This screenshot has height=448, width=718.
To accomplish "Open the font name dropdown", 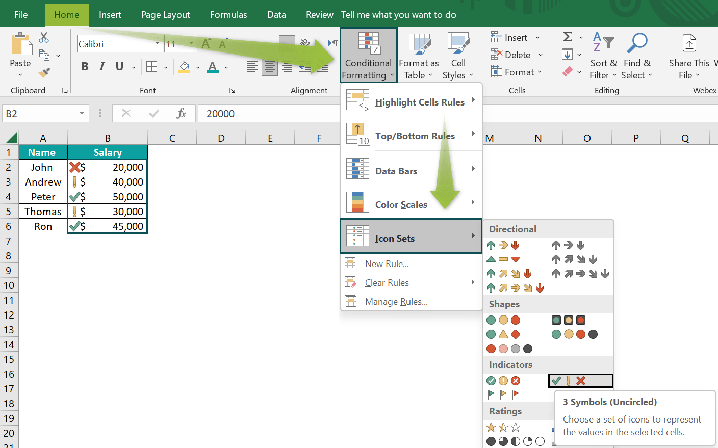I will 158,44.
